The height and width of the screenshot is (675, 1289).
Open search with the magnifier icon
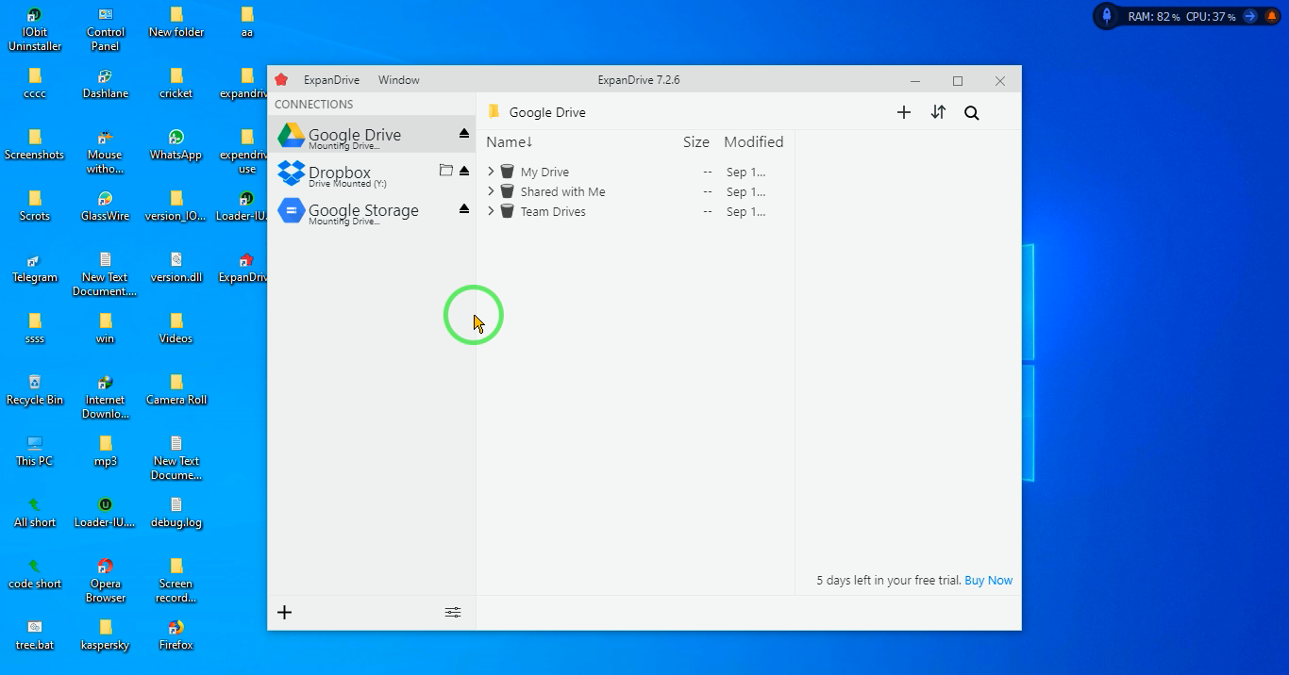click(x=971, y=113)
